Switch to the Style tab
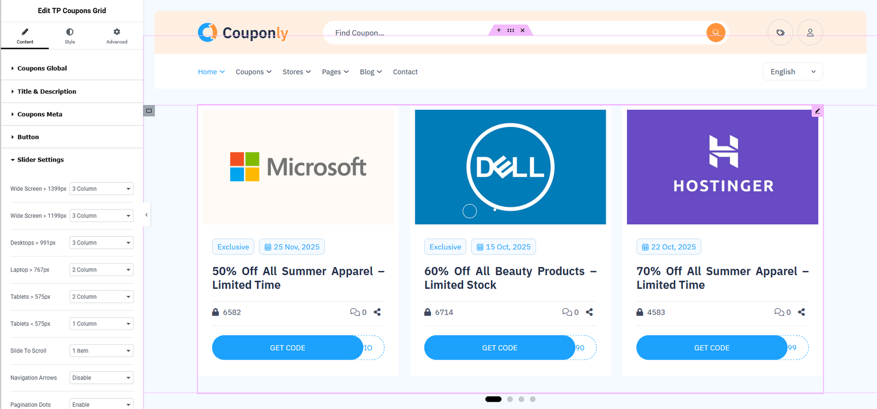This screenshot has height=409, width=877. click(x=70, y=36)
